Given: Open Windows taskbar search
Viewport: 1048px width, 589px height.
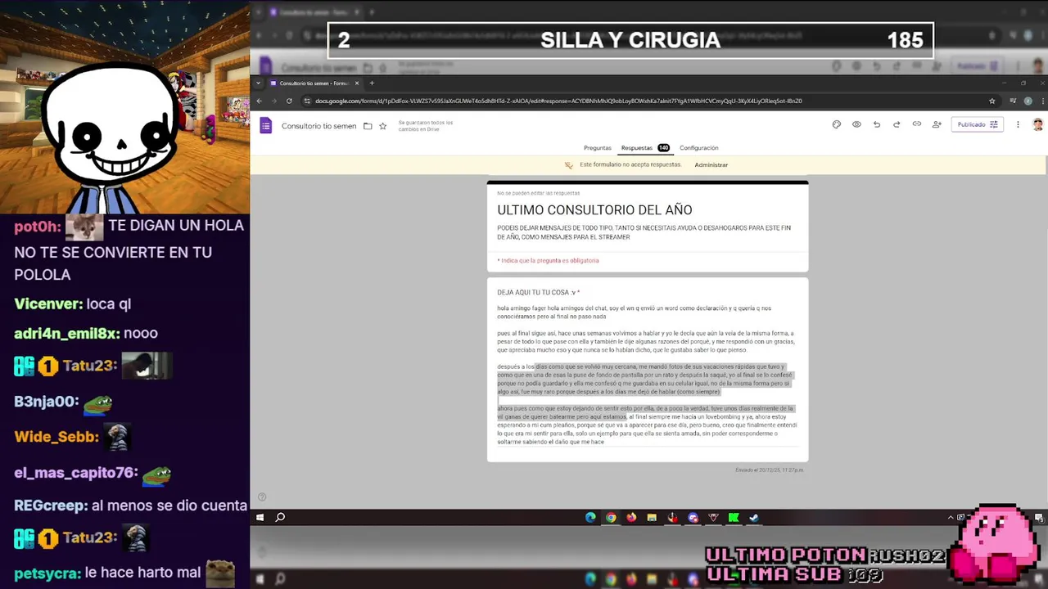Looking at the screenshot, I should point(280,517).
